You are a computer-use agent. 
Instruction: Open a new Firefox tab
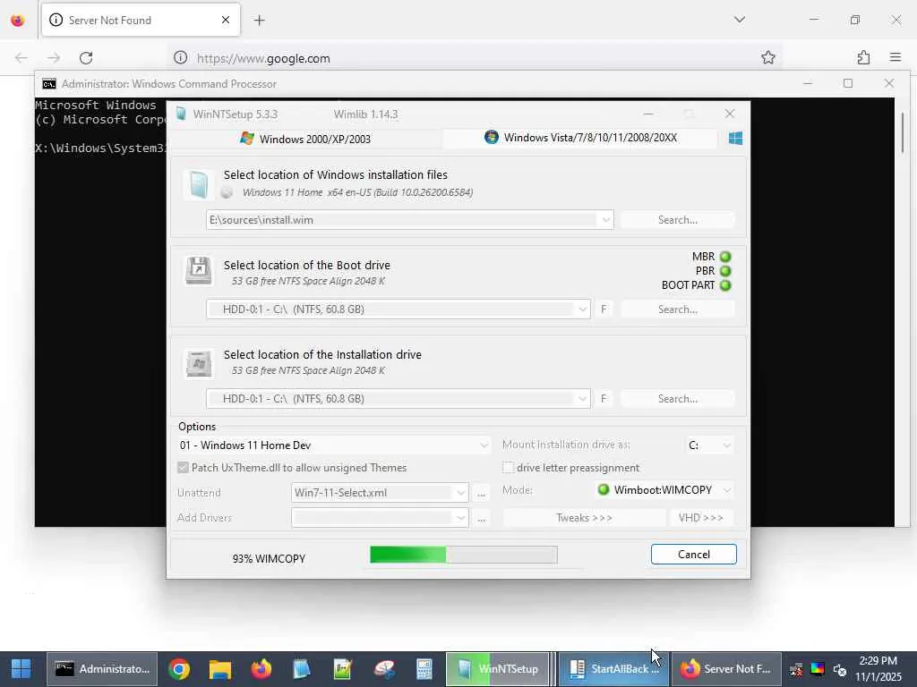[x=259, y=21]
